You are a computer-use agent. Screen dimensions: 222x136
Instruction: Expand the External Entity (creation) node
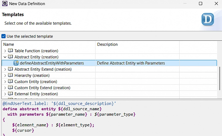pyautogui.click(x=5, y=94)
